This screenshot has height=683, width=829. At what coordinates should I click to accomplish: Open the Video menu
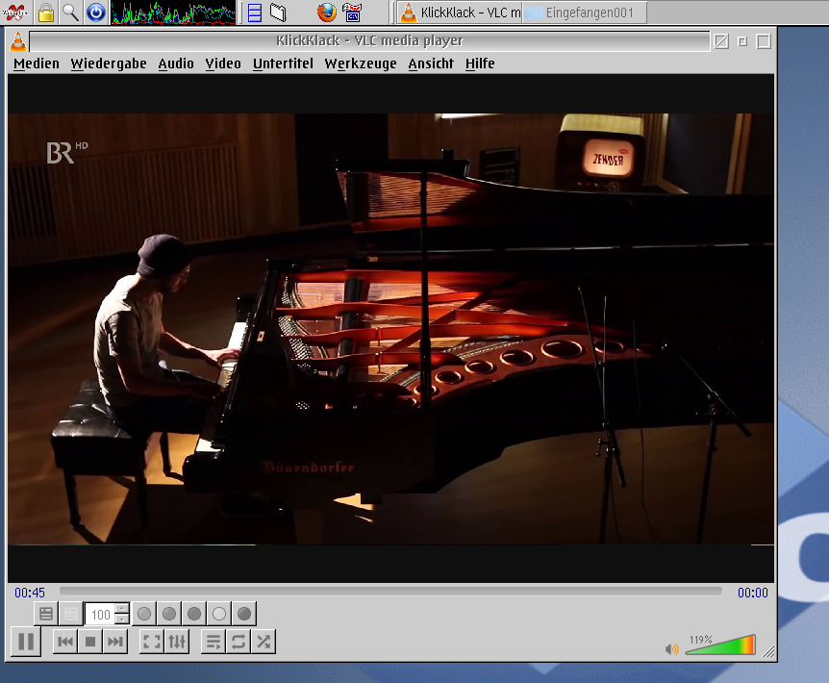pyautogui.click(x=223, y=63)
